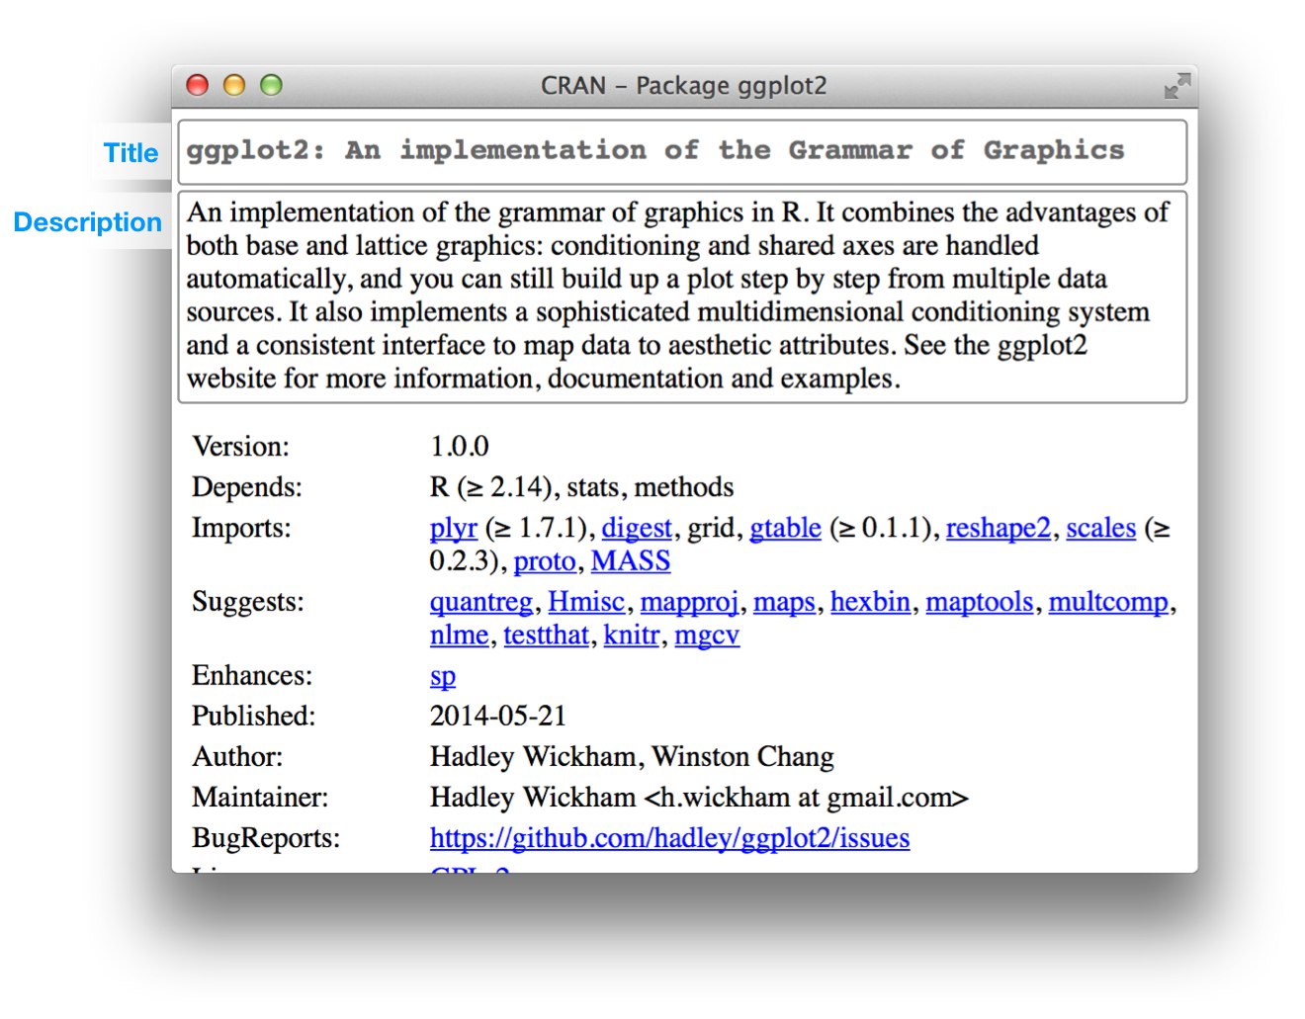This screenshot has height=1019, width=1305.
Task: Open the digest package link
Action: pos(637,529)
